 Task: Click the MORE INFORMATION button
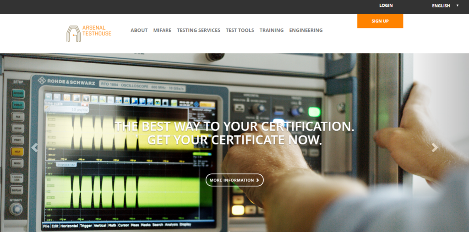click(x=234, y=180)
